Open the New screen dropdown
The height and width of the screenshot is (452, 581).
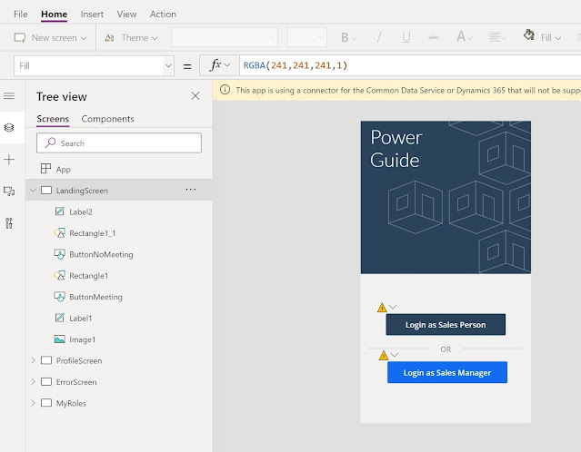coord(84,38)
